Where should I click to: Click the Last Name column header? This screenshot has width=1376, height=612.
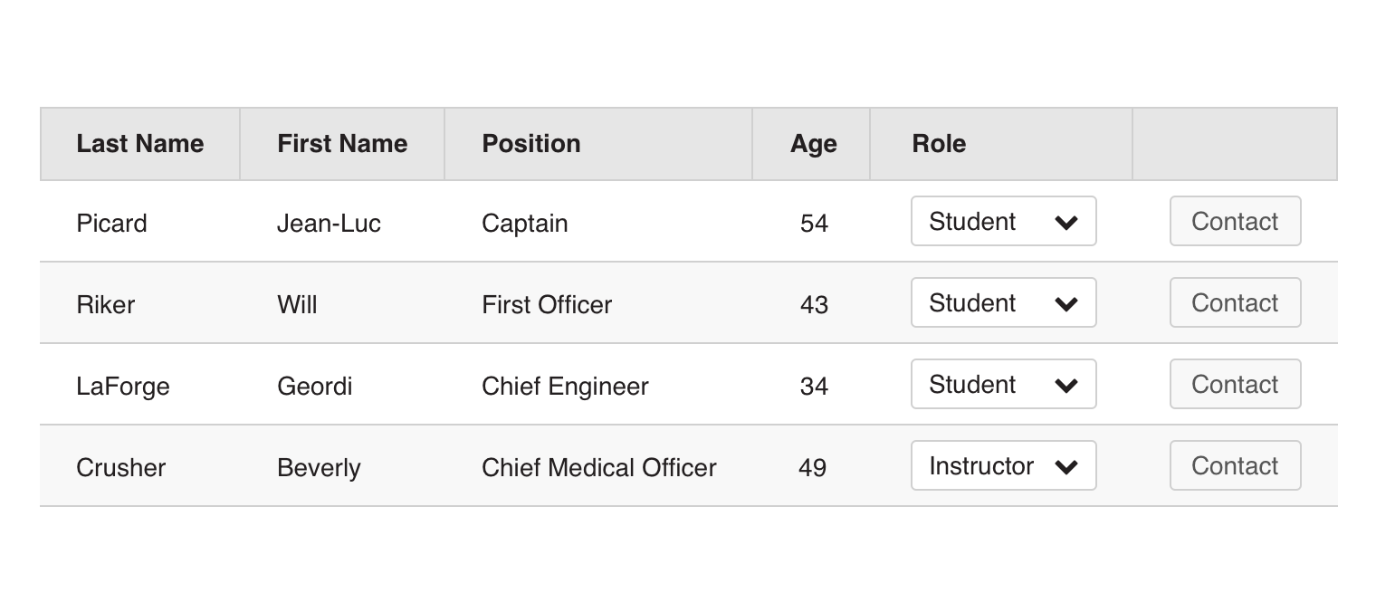click(140, 144)
